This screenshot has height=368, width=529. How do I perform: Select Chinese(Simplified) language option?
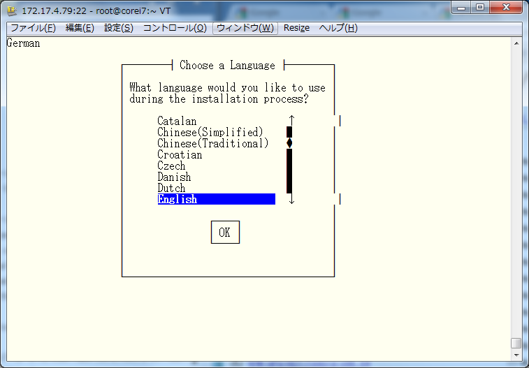(210, 133)
